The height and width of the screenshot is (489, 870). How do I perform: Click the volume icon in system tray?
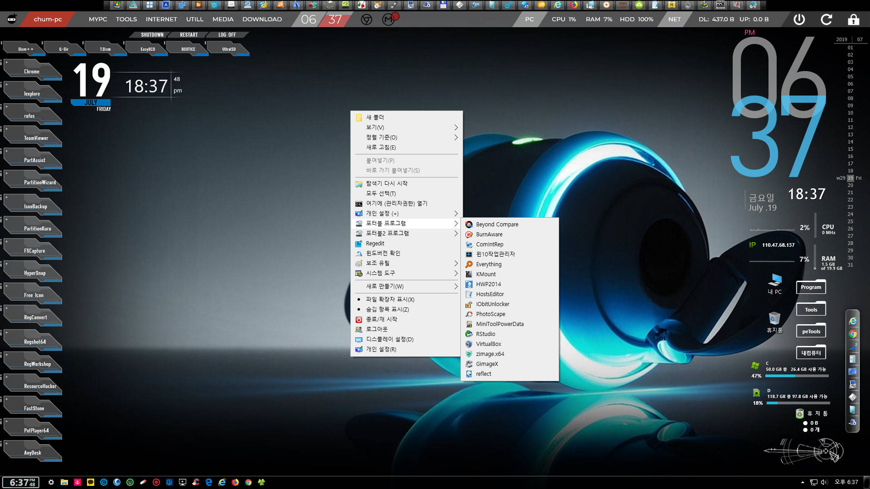824,482
